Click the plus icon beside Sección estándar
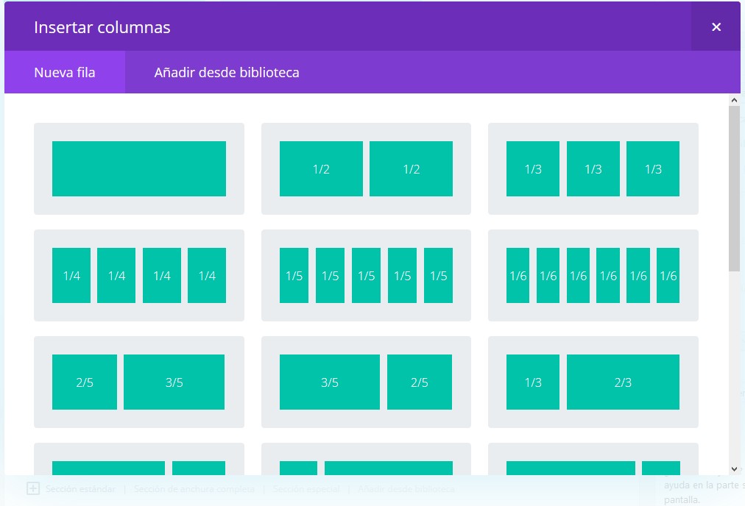 click(x=33, y=488)
